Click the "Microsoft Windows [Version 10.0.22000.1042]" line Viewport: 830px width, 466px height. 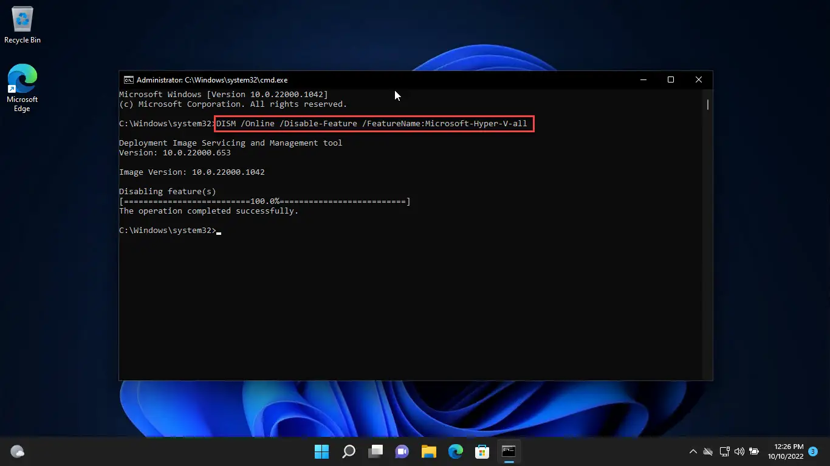(224, 95)
